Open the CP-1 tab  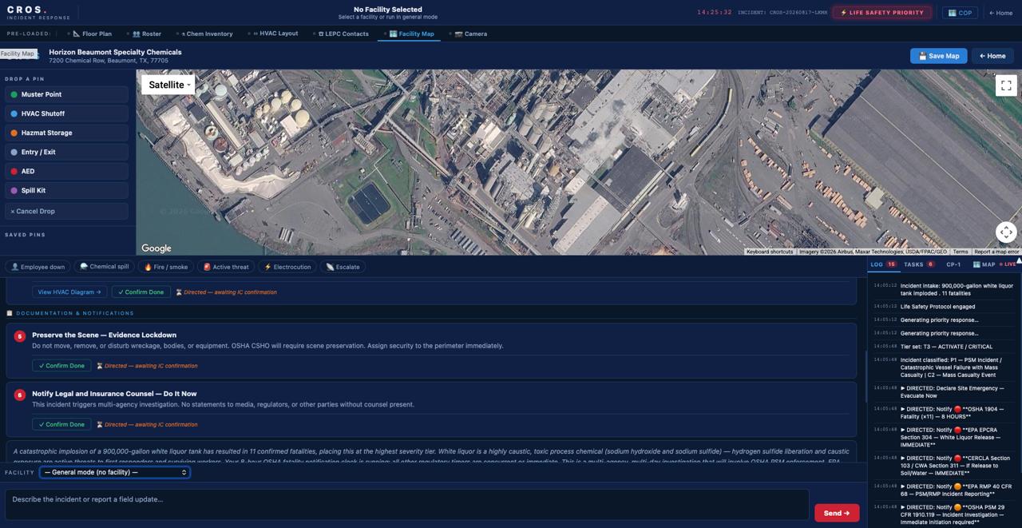(x=953, y=264)
